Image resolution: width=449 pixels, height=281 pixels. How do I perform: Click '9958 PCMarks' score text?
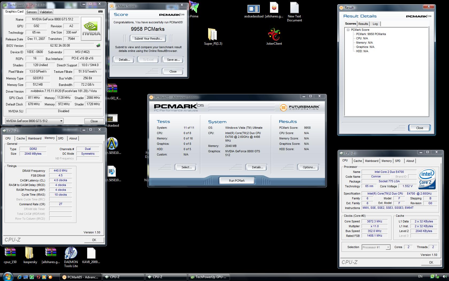point(148,29)
